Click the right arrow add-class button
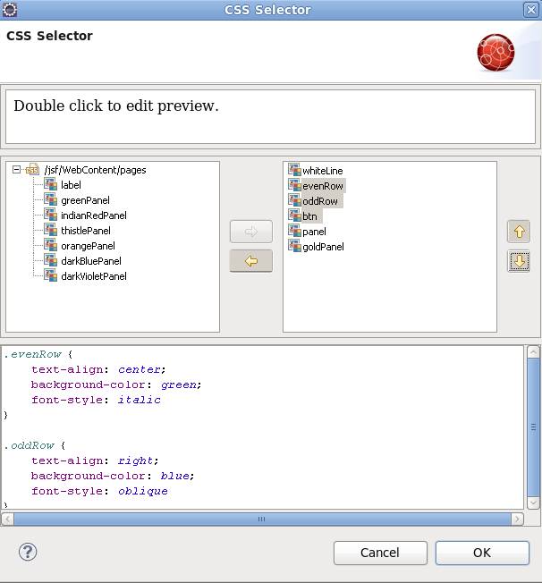 (x=251, y=232)
